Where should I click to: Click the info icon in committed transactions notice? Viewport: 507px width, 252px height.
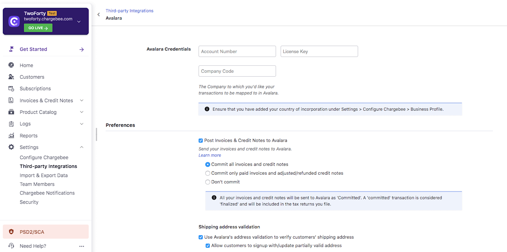click(x=214, y=198)
